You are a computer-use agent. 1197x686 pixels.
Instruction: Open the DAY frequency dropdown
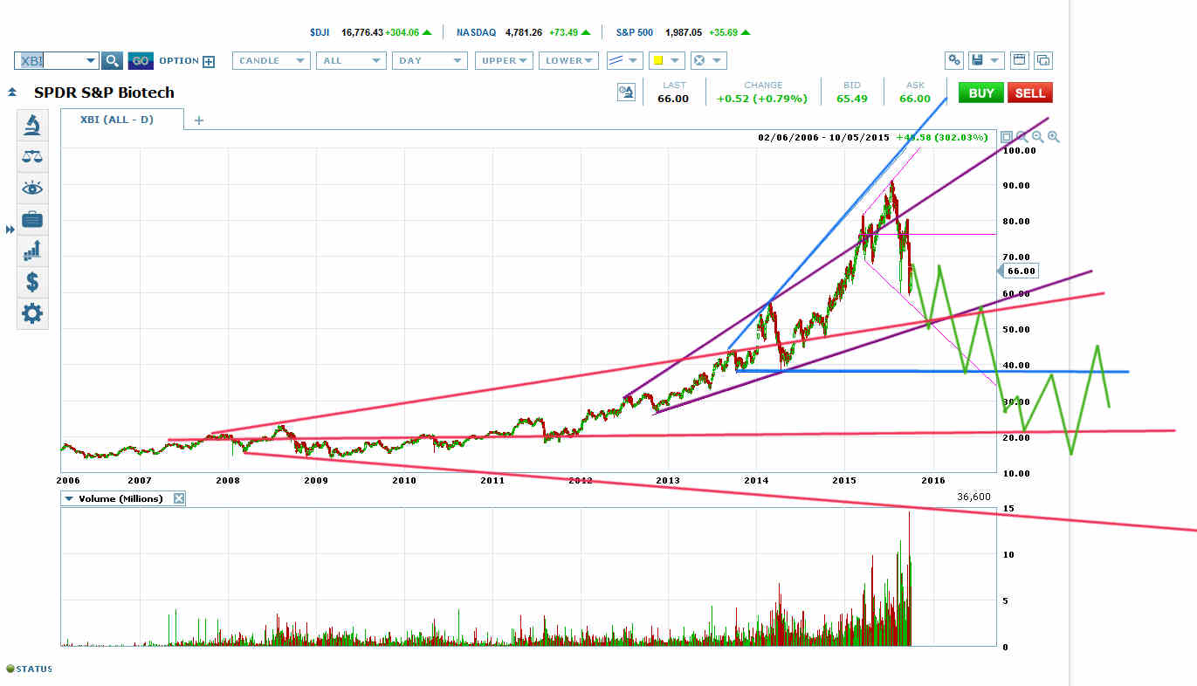click(430, 61)
